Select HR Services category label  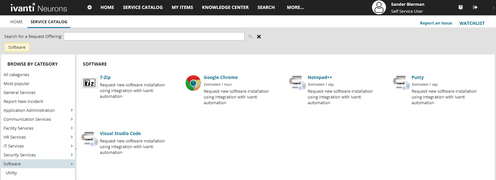point(15,137)
